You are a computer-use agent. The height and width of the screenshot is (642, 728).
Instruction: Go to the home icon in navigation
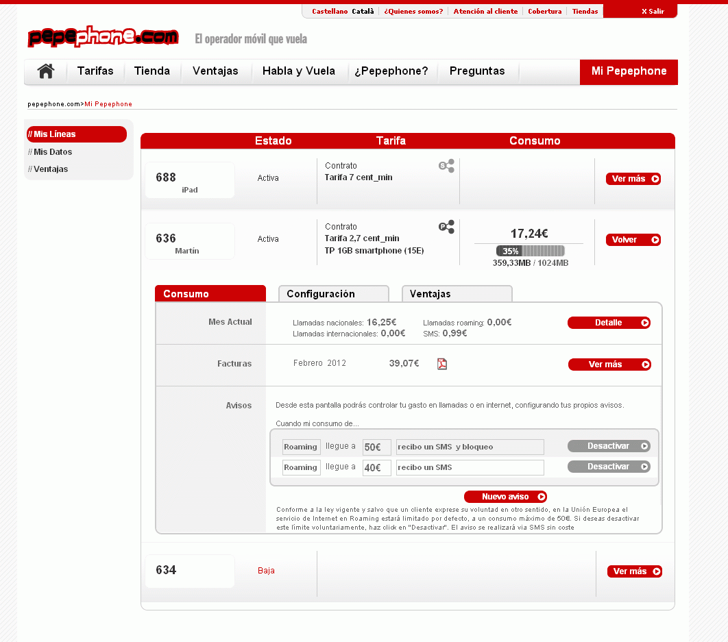coord(46,71)
